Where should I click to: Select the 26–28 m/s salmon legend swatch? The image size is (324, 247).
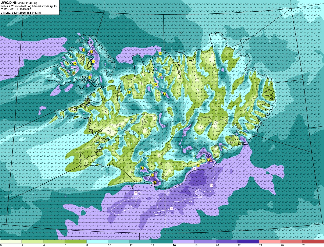(x=292, y=242)
